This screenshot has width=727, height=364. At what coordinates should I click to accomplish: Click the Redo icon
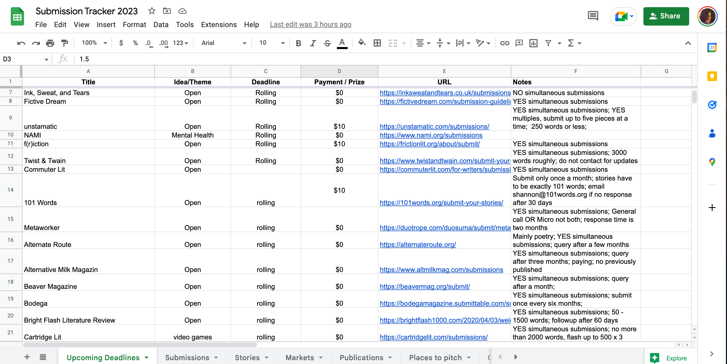point(36,43)
